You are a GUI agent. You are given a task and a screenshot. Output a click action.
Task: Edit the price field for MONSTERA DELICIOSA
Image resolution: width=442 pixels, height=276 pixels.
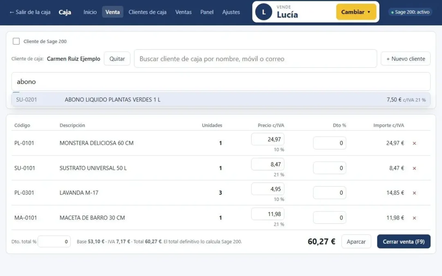click(x=268, y=139)
